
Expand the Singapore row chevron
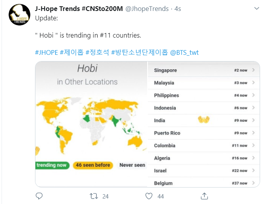pos(253,70)
